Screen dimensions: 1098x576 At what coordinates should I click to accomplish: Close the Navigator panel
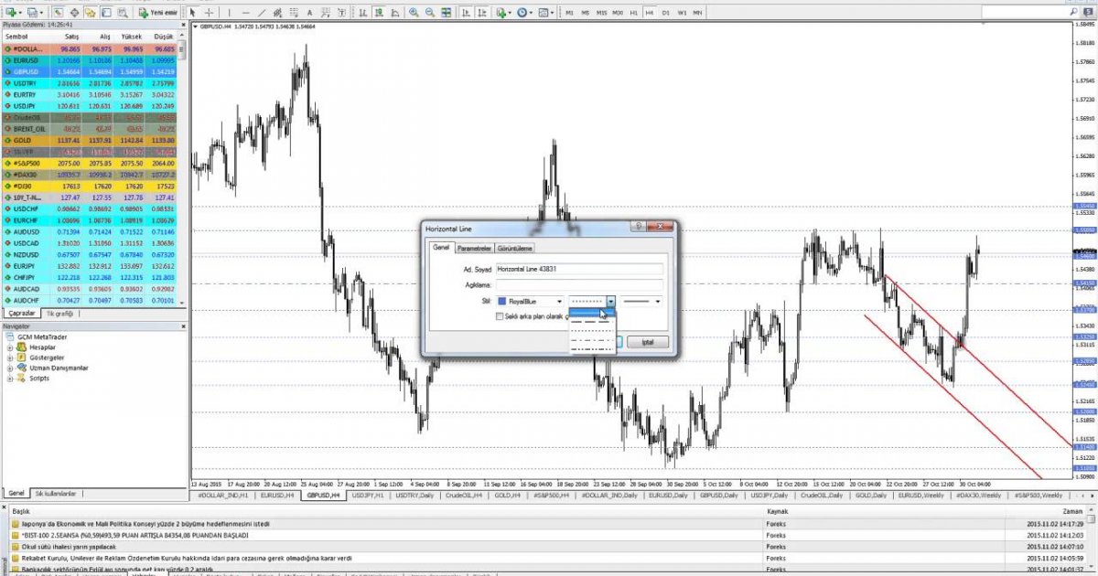182,326
